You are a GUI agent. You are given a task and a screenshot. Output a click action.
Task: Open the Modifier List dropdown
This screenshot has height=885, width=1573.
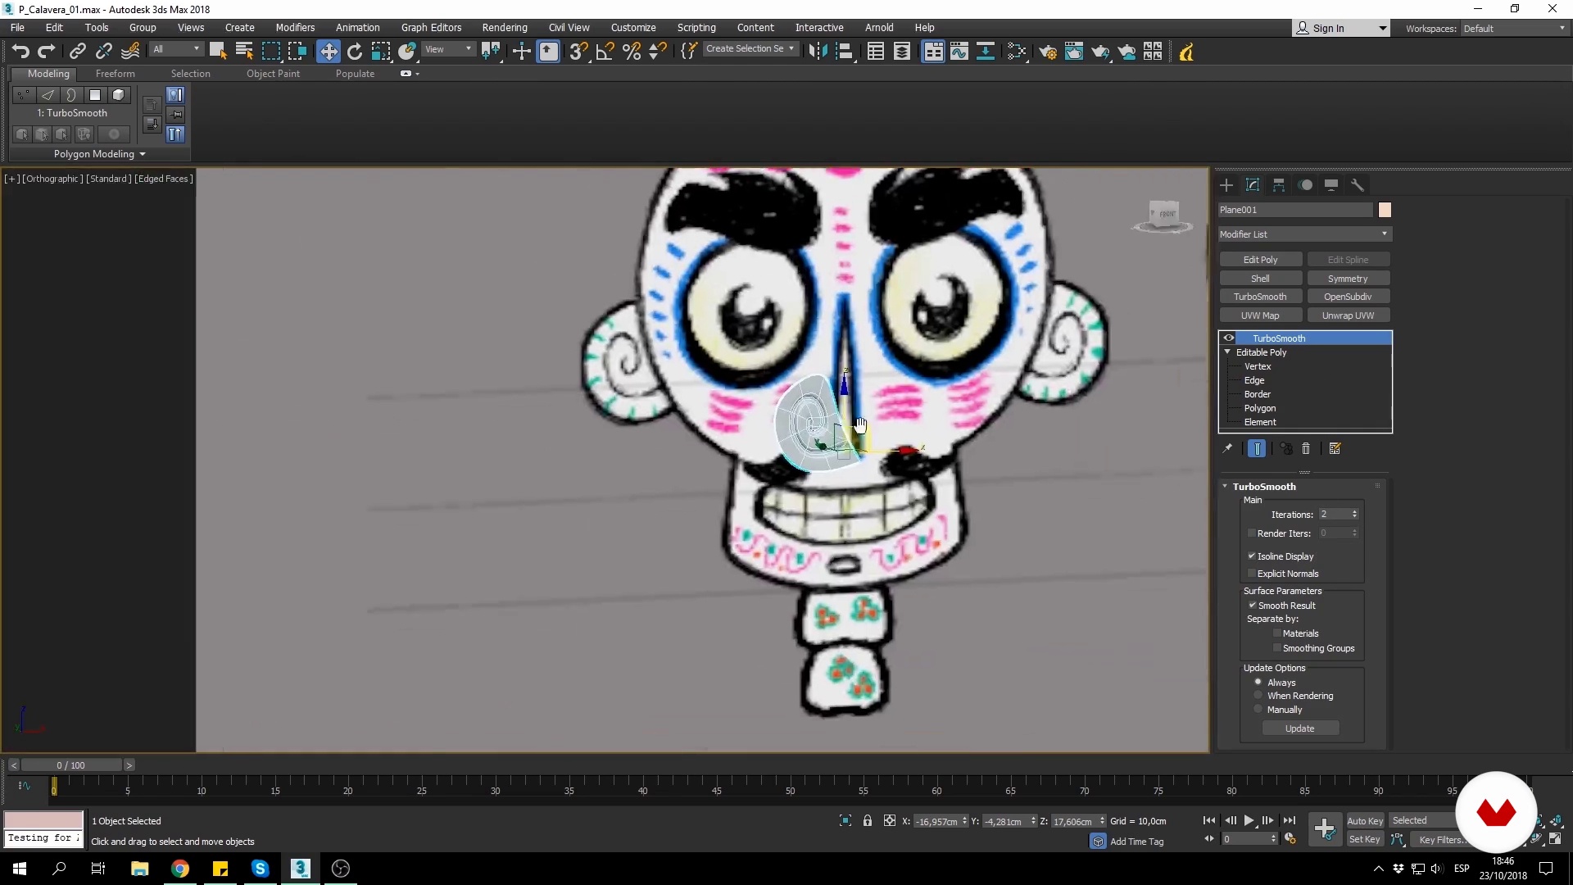pyautogui.click(x=1305, y=234)
